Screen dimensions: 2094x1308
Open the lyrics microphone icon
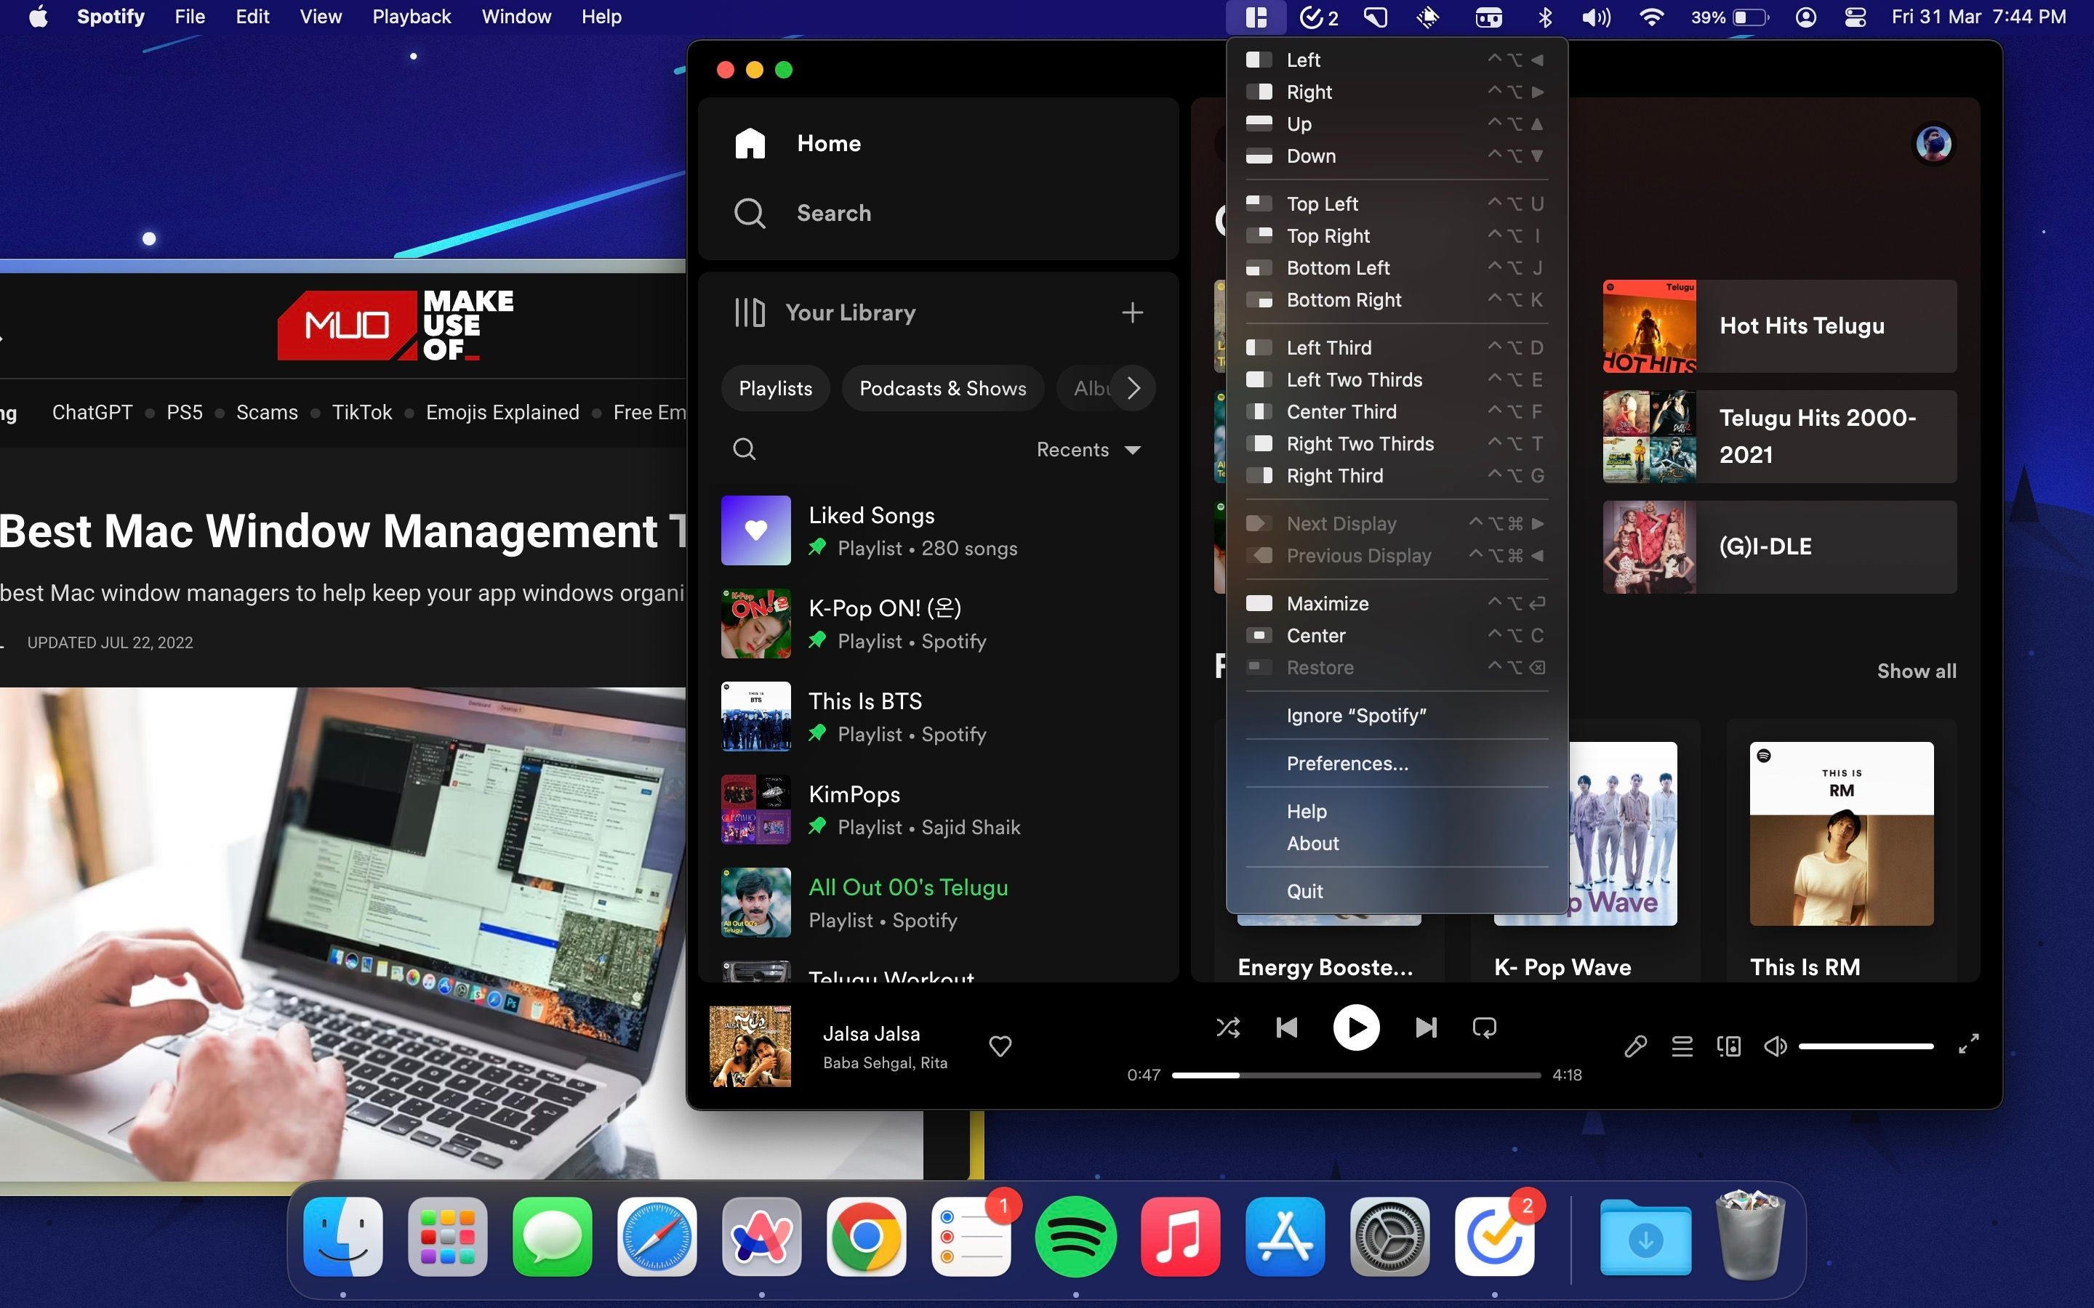pyautogui.click(x=1635, y=1046)
